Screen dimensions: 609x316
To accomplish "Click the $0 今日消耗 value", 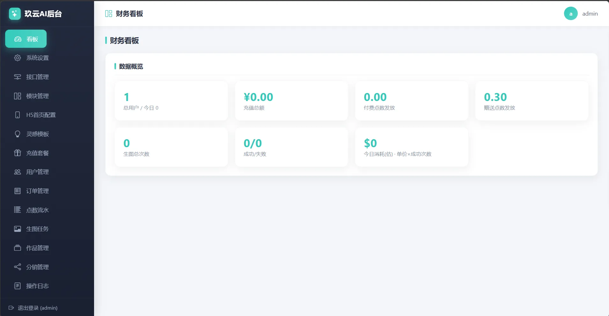I will pos(370,143).
